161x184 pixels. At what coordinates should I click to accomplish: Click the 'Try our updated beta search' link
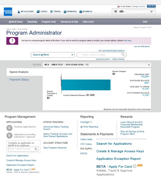[x=111, y=51]
